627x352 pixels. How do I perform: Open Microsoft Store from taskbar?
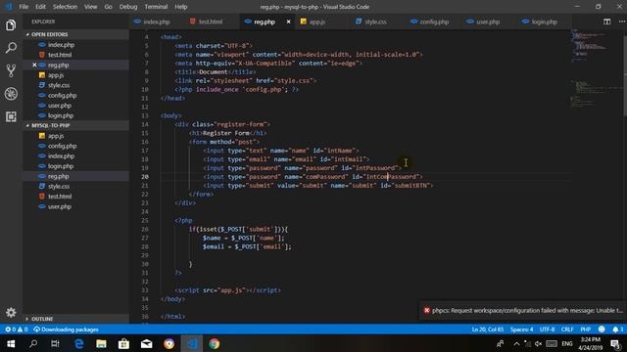123,343
